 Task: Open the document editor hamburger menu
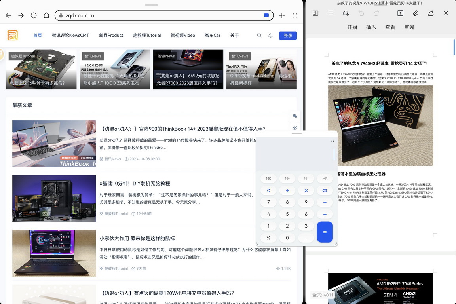point(331,13)
